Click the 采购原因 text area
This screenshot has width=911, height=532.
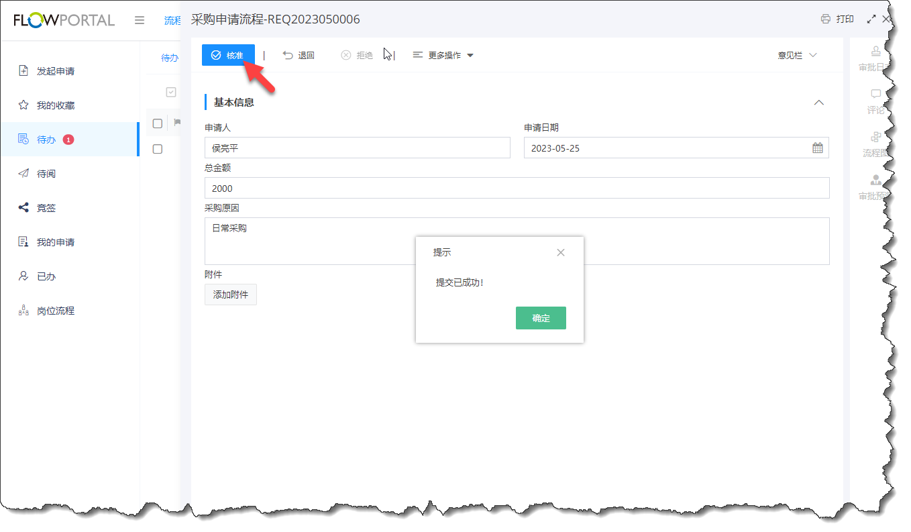point(517,241)
